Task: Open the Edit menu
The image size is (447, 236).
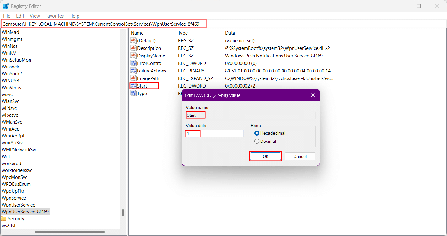Action: pos(20,16)
